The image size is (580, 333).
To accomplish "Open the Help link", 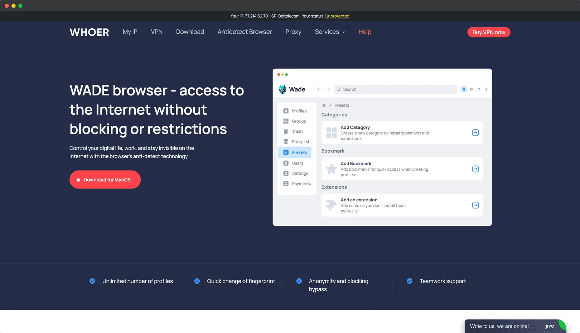I will pos(365,32).
